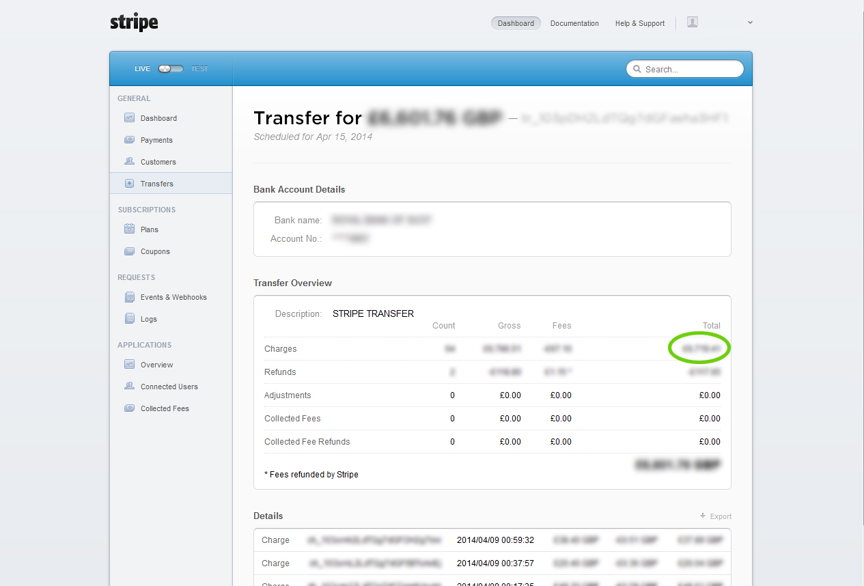
Task: Click the Collected Fees icon
Action: pyautogui.click(x=129, y=408)
